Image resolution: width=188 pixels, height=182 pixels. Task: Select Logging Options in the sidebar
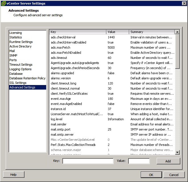[21, 69]
